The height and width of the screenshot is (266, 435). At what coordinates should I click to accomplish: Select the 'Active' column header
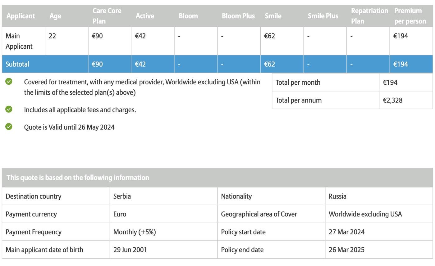[145, 16]
